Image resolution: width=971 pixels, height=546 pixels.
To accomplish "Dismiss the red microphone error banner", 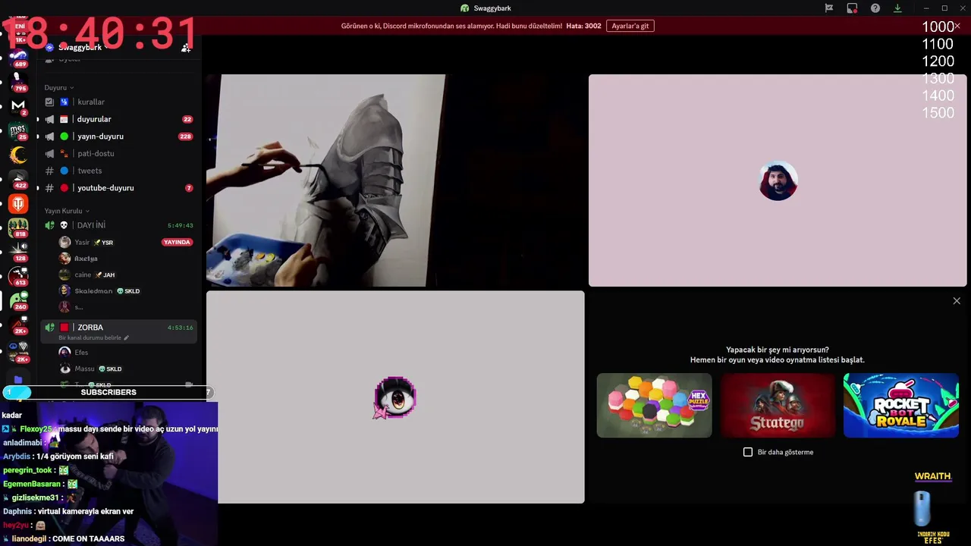I will pos(957,26).
